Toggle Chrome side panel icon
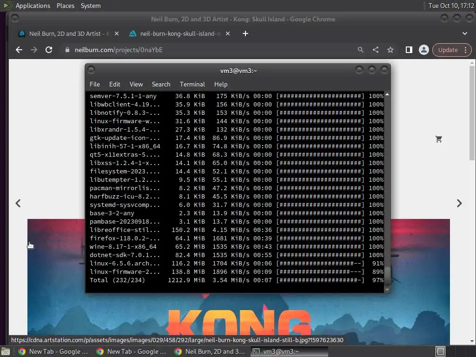The image size is (476, 357). pos(409,50)
